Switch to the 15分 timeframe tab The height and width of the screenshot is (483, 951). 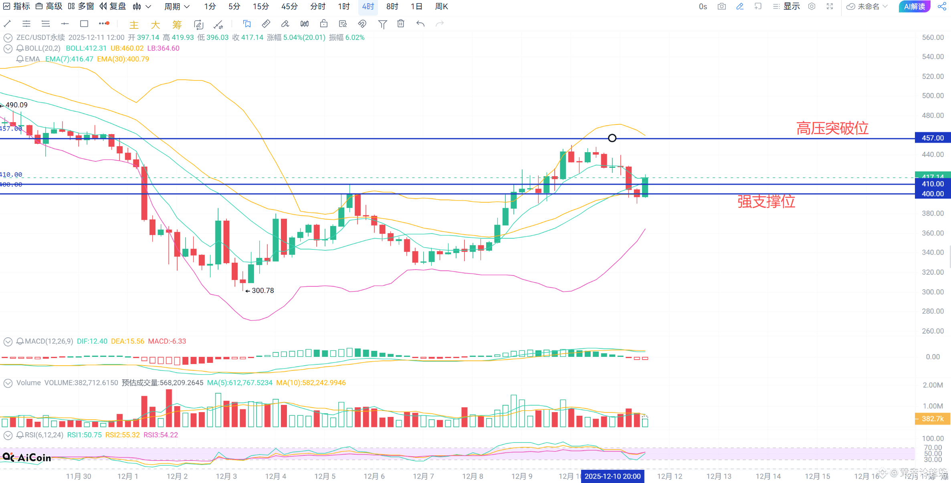pos(261,6)
